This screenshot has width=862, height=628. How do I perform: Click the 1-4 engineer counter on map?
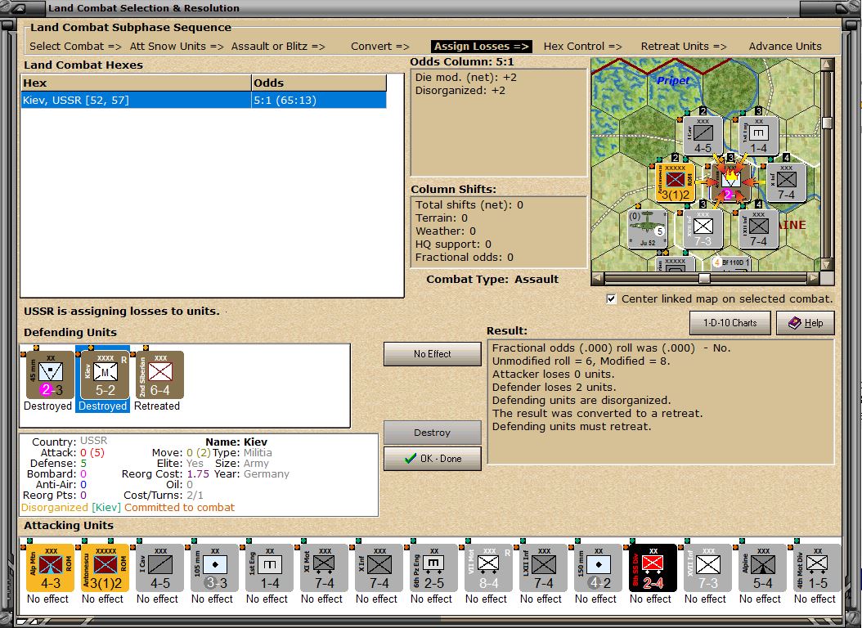click(x=758, y=135)
